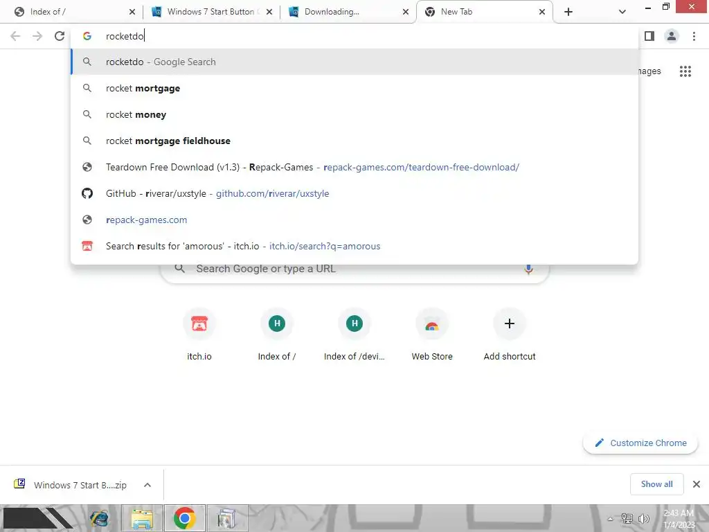
Task: Select the New Tab tab
Action: click(x=484, y=12)
